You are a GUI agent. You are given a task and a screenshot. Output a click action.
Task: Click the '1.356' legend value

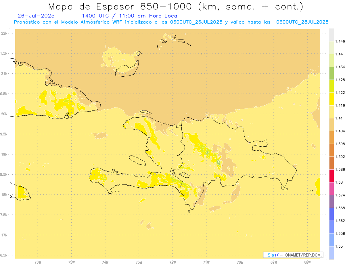[x=340, y=234]
